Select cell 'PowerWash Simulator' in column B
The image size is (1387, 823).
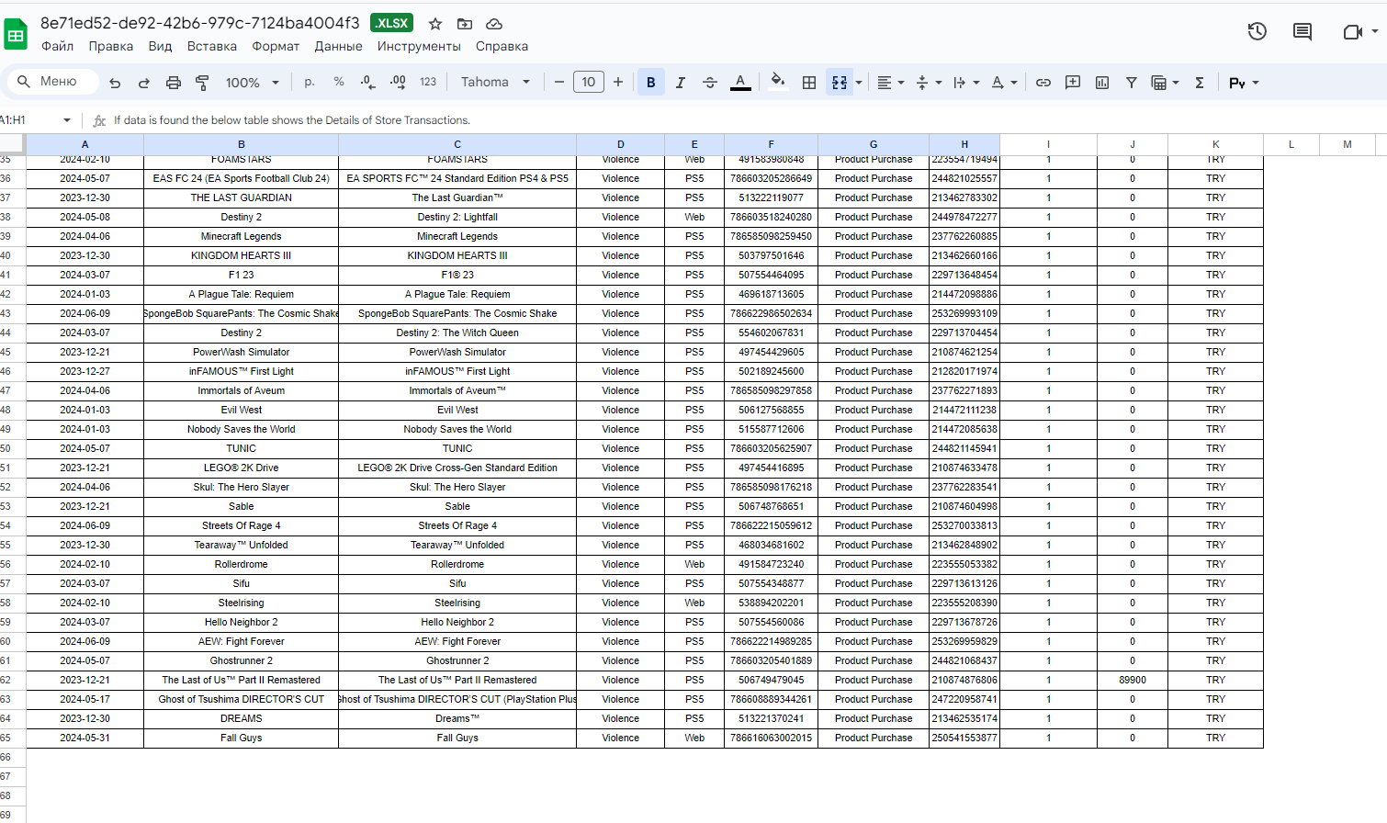pyautogui.click(x=241, y=352)
